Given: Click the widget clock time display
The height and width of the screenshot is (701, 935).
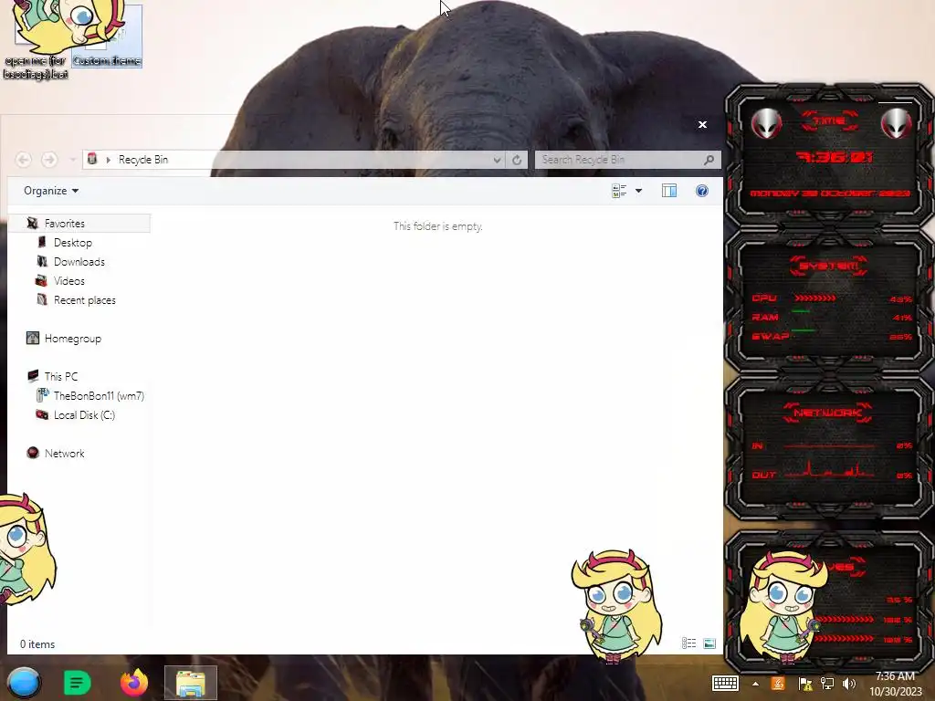Looking at the screenshot, I should pyautogui.click(x=835, y=157).
